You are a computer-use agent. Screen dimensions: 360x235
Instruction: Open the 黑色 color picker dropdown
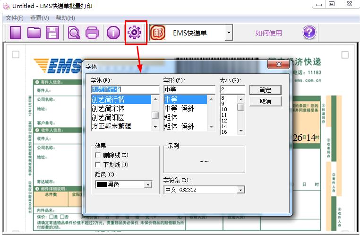(148, 185)
